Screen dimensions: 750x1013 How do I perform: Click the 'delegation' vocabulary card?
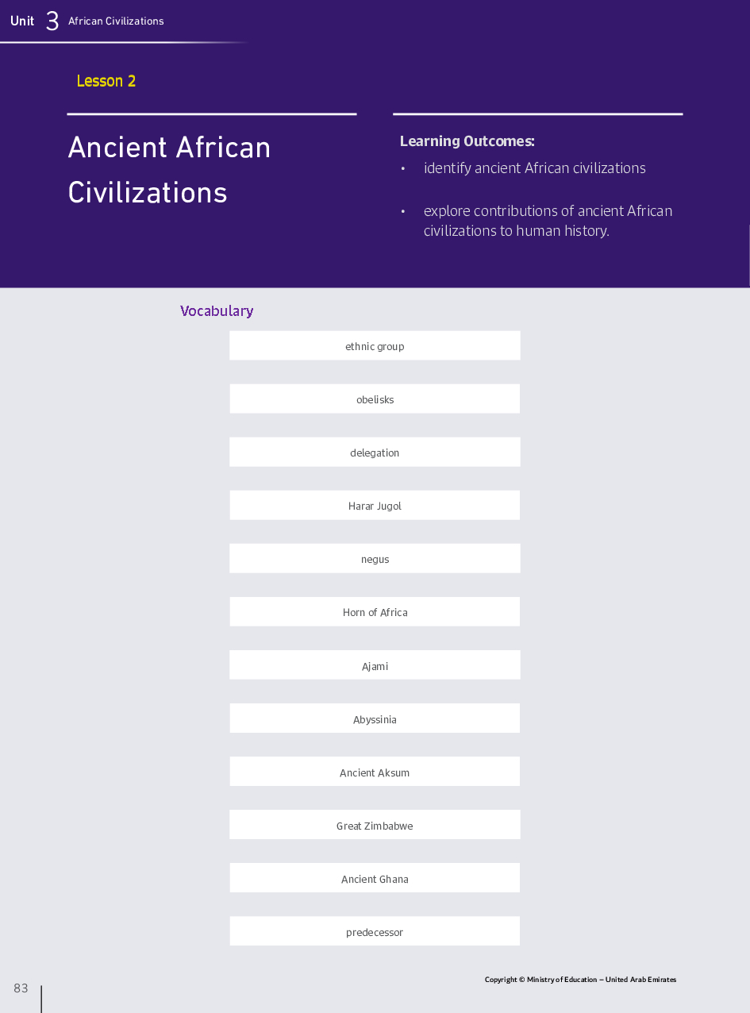375,453
